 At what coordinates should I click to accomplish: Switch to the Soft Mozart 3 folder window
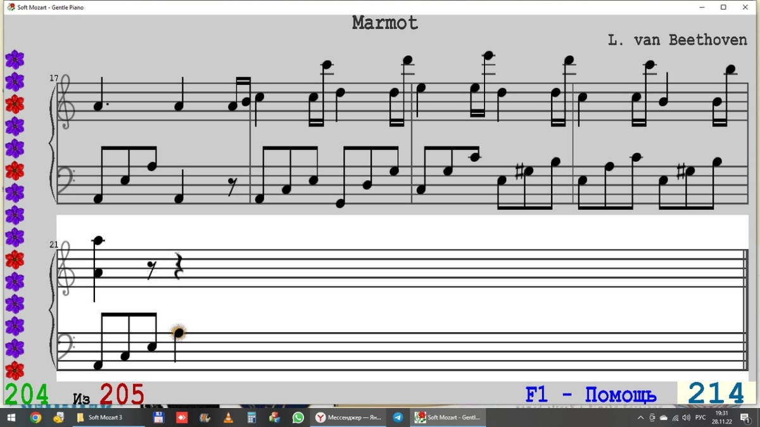110,418
